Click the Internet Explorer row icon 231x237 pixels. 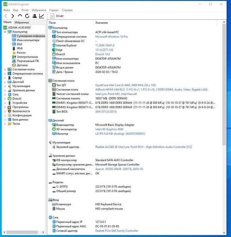click(x=54, y=45)
